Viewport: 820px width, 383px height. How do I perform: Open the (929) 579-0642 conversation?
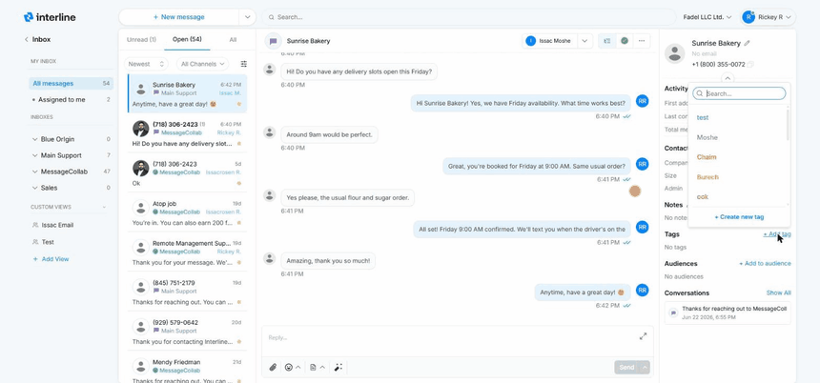click(187, 332)
